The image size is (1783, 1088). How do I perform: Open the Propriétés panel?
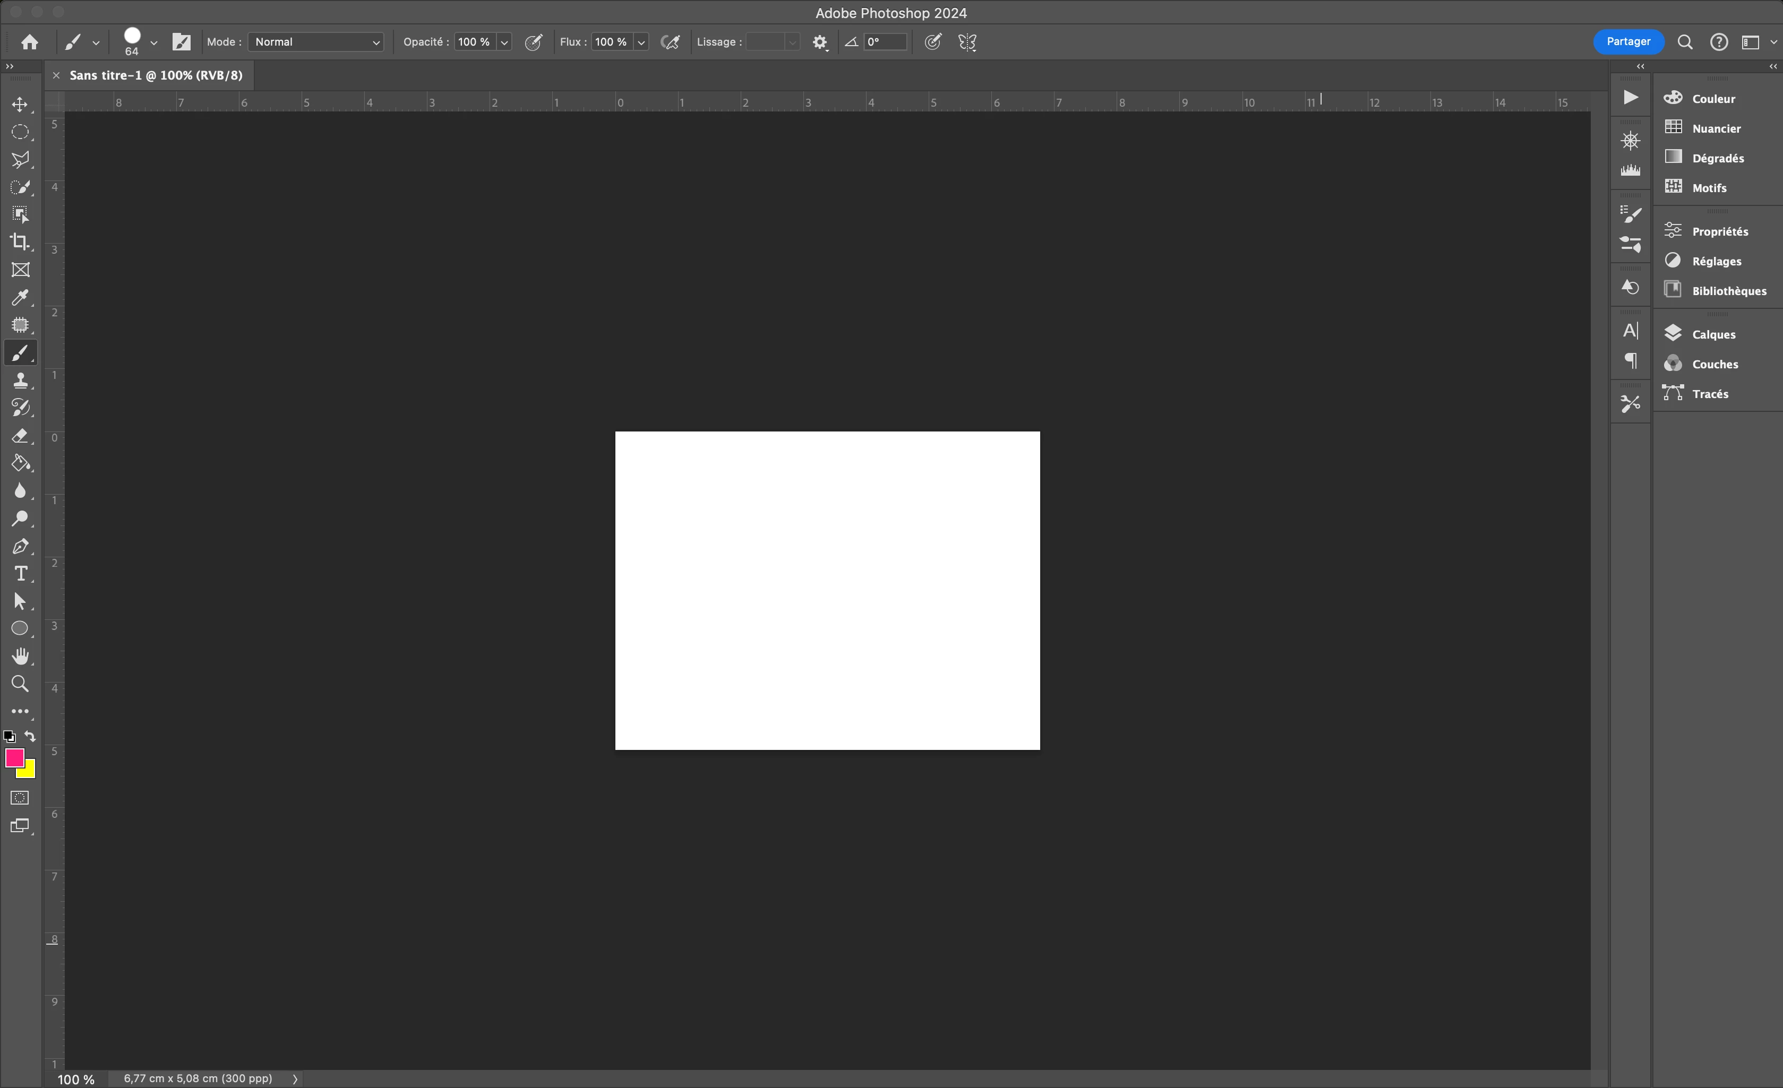1719,231
